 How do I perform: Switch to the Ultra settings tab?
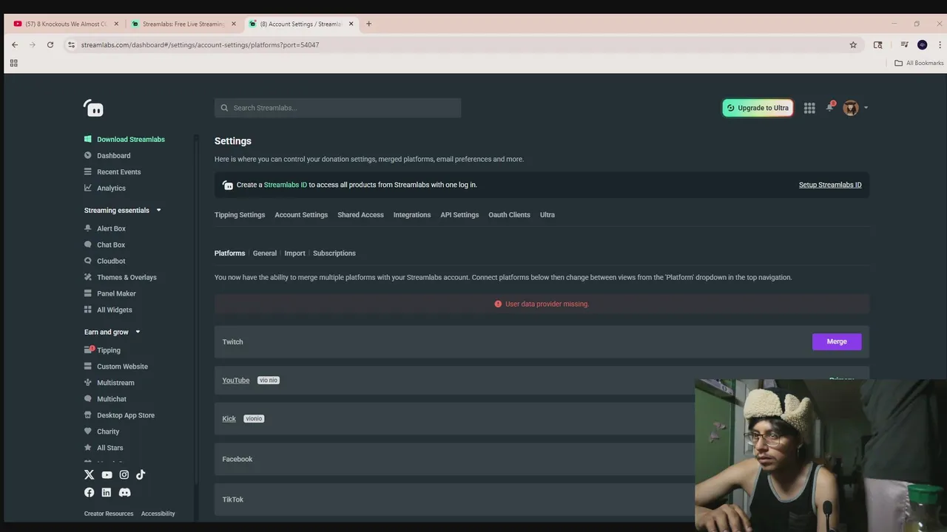tap(547, 215)
